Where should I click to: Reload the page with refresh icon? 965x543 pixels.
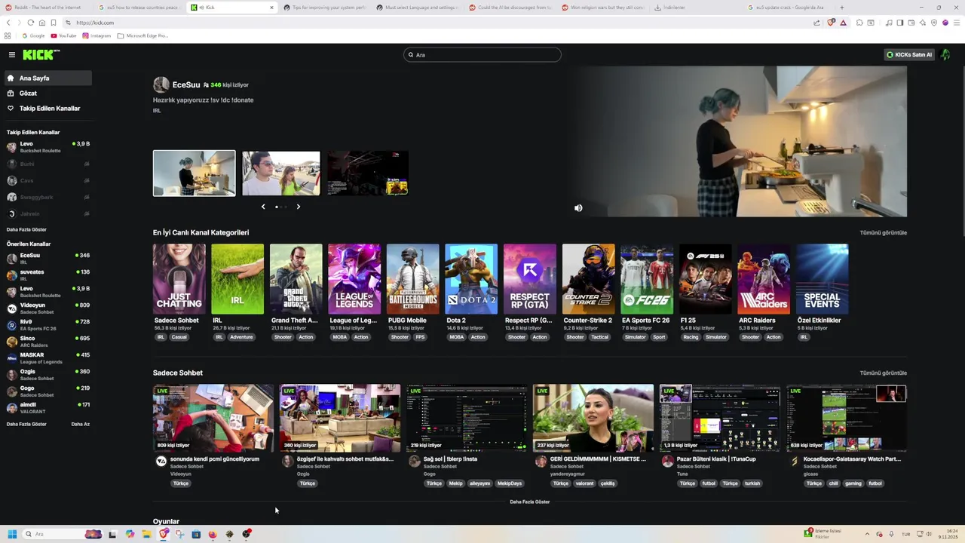tap(30, 23)
